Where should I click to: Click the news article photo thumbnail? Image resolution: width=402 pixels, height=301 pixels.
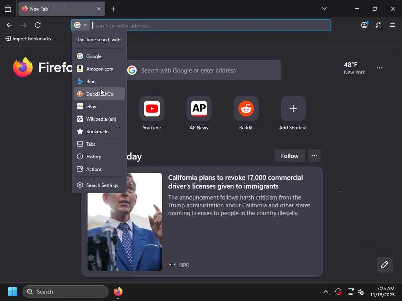click(x=124, y=222)
